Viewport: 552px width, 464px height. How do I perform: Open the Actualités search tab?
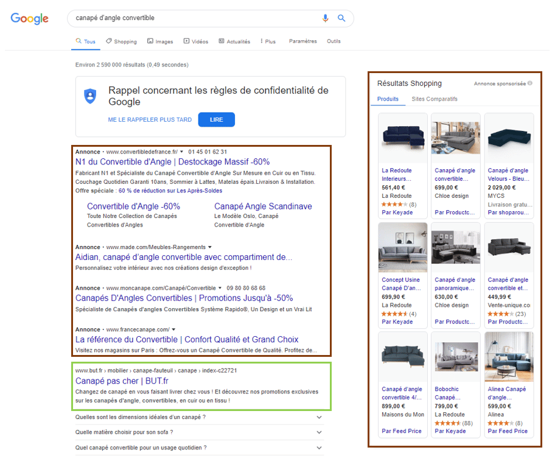pyautogui.click(x=234, y=41)
